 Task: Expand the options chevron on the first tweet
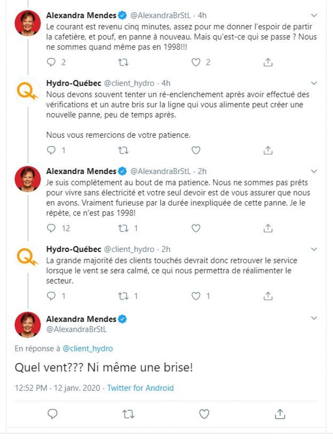(x=314, y=15)
